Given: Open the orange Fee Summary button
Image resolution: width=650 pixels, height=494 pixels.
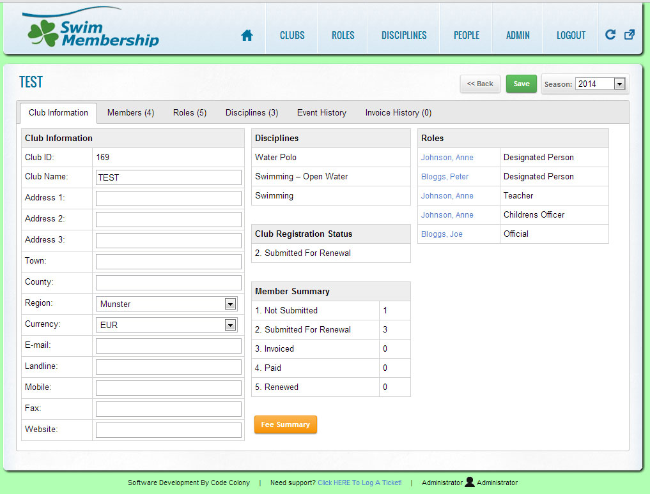Looking at the screenshot, I should click(285, 424).
